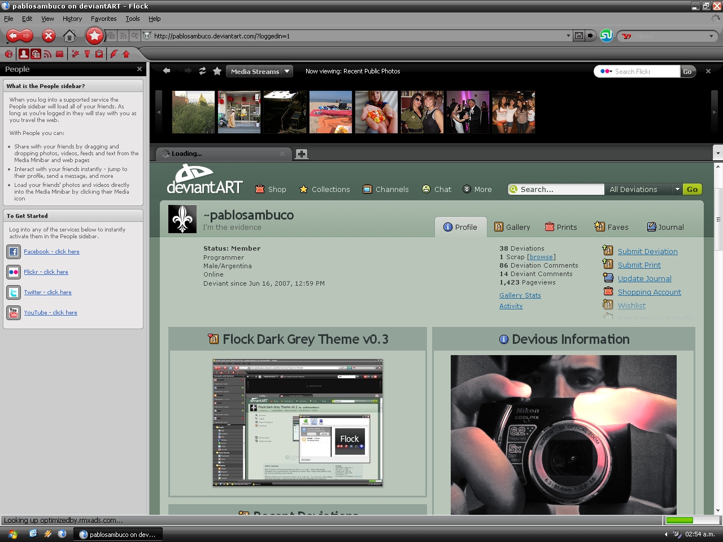
Task: Open the blog editor feather icon
Action: (113, 54)
